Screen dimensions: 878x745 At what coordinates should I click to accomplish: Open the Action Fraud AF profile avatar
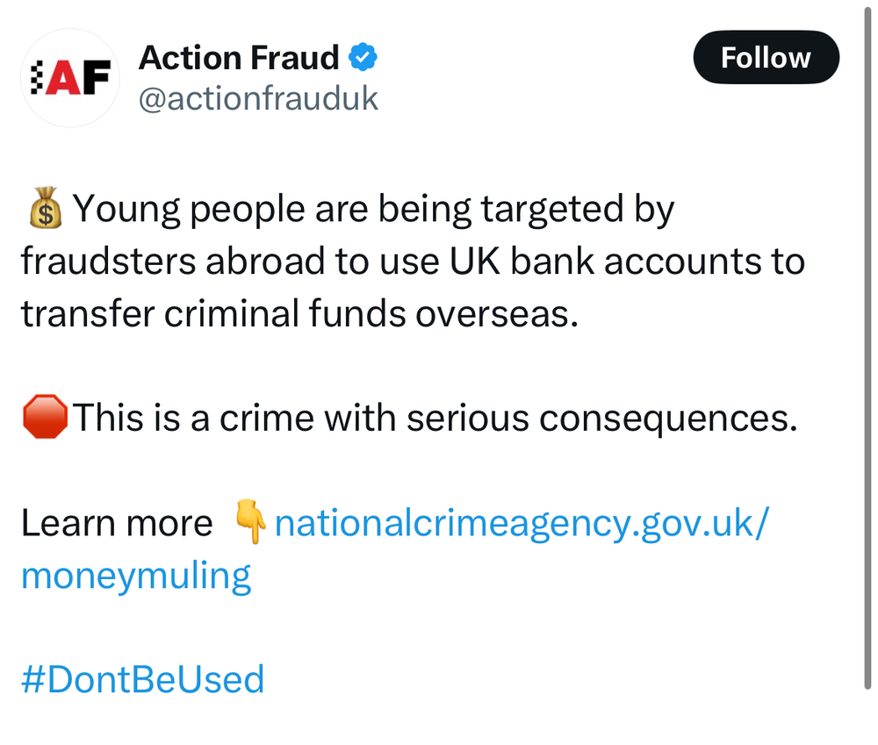70,79
